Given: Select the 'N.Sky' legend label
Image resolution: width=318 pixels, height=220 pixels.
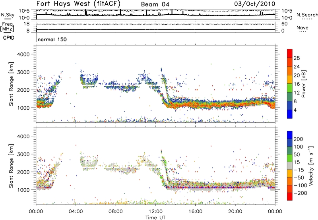Looking at the screenshot, I should tap(8, 15).
